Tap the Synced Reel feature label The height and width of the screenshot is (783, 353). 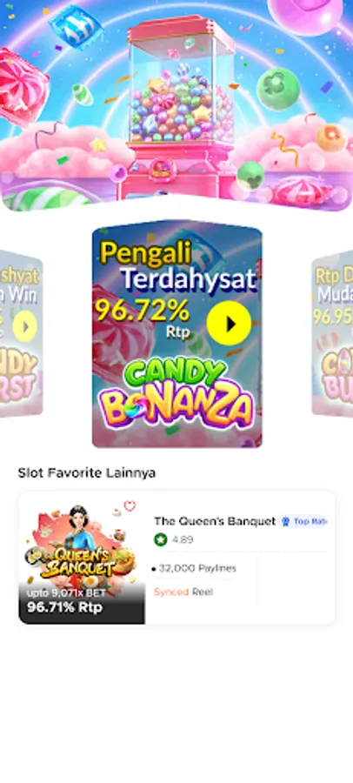click(x=183, y=592)
